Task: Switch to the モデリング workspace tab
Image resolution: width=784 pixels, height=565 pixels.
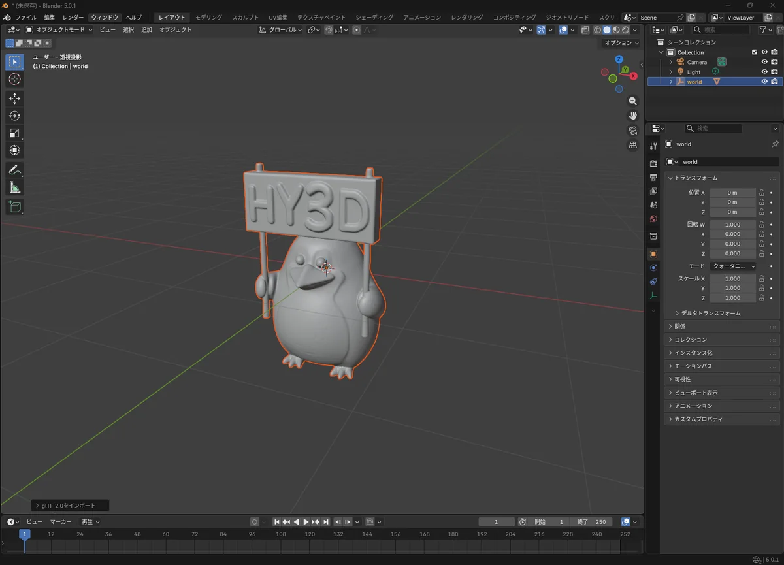Action: click(x=208, y=17)
